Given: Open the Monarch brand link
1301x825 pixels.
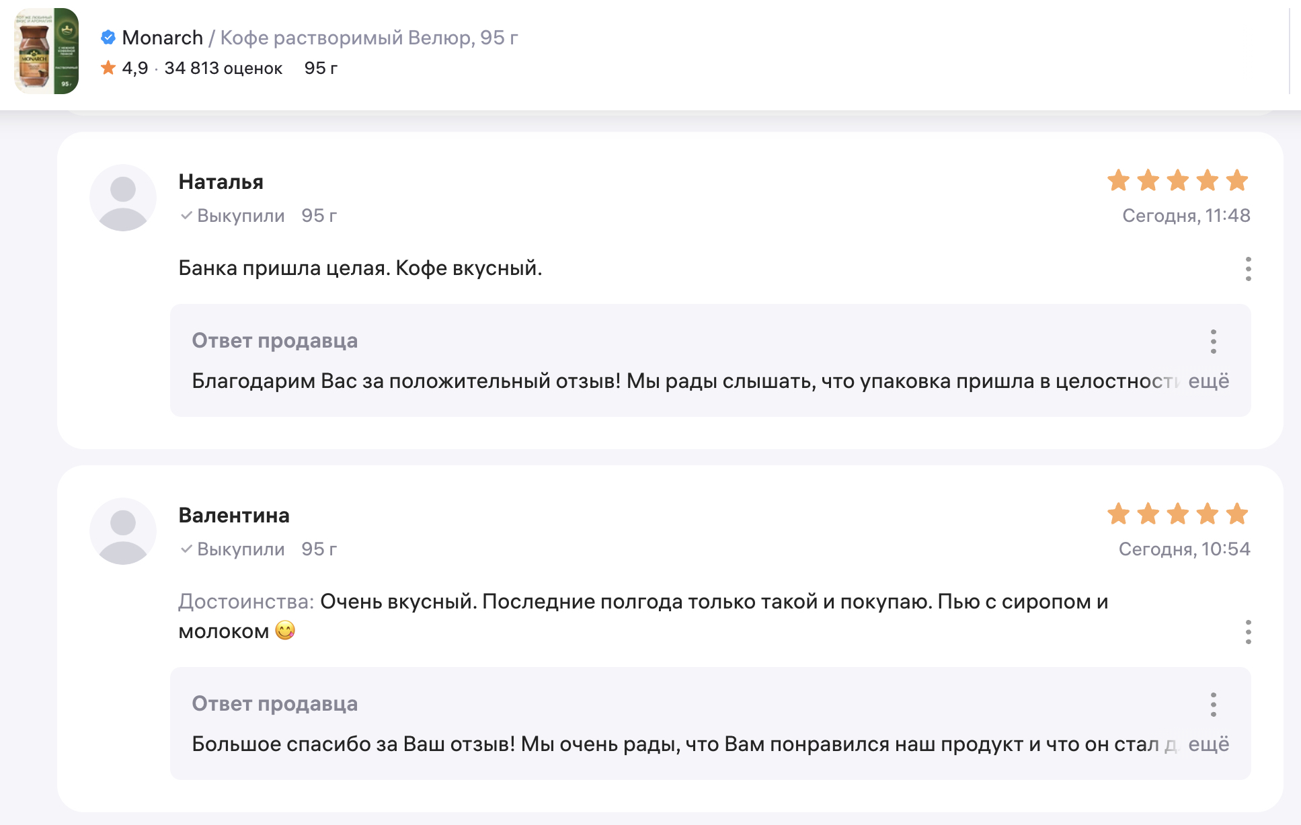Looking at the screenshot, I should [x=162, y=38].
